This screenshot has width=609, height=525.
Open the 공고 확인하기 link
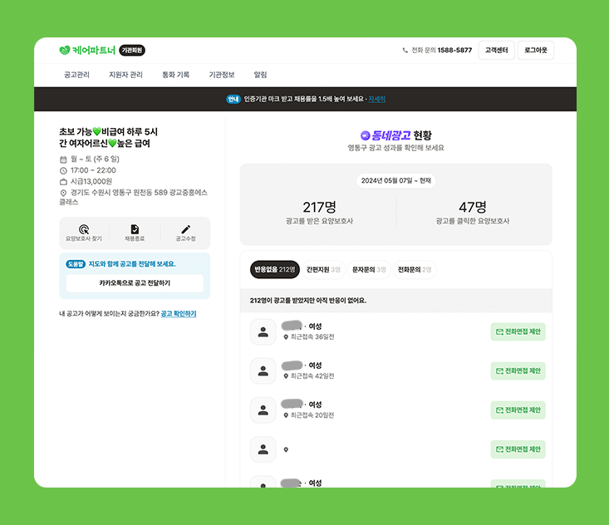coord(179,313)
